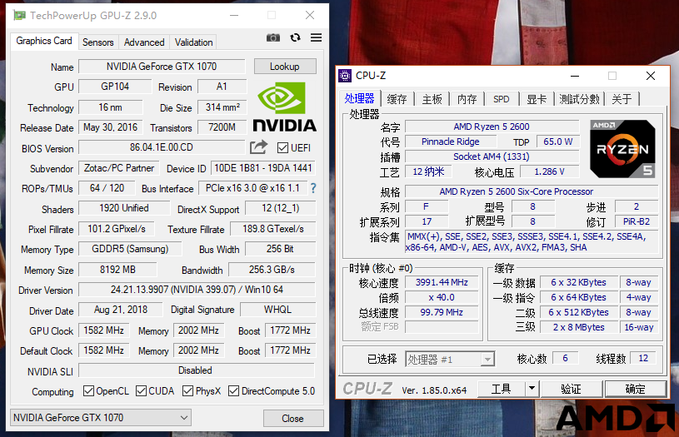
Task: Switch to the Validation tab
Action: coord(193,42)
